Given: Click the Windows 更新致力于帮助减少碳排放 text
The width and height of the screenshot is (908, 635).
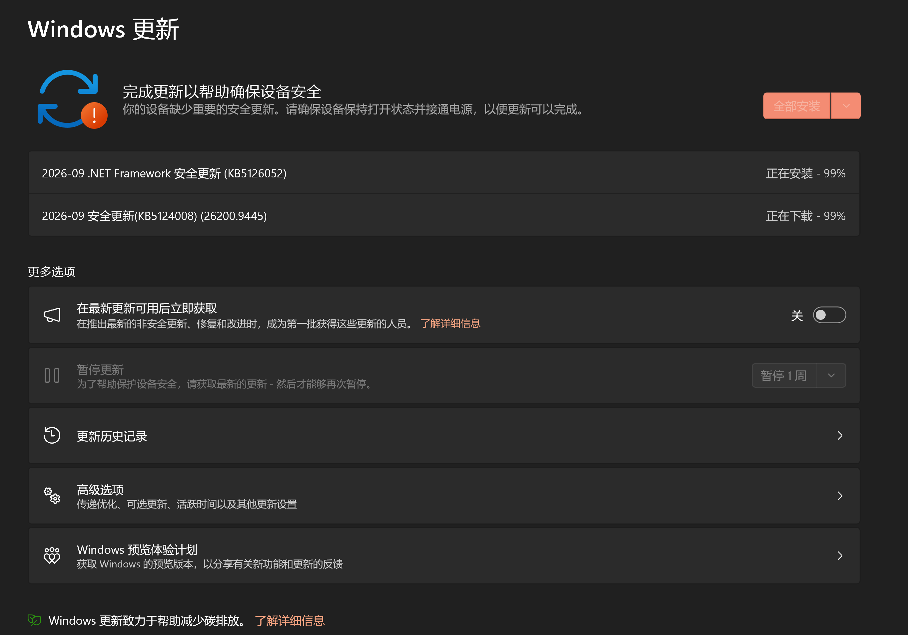Looking at the screenshot, I should click(x=147, y=620).
